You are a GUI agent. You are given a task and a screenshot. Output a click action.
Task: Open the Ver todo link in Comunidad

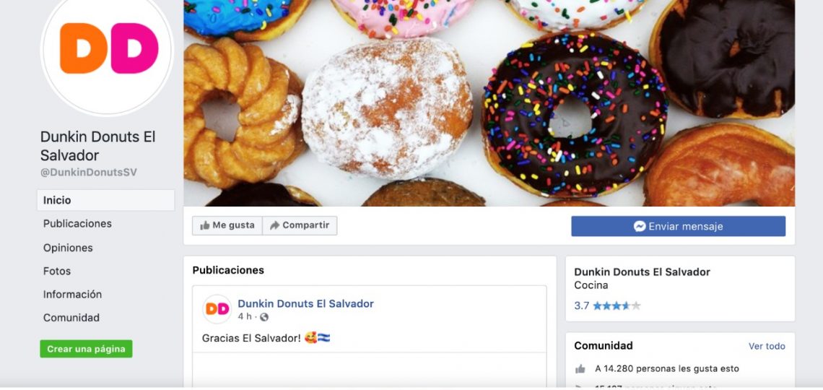click(767, 347)
